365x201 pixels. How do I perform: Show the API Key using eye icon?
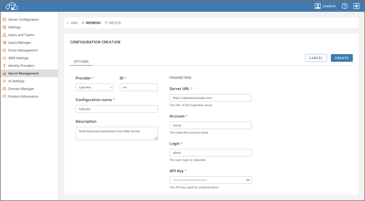point(248,180)
